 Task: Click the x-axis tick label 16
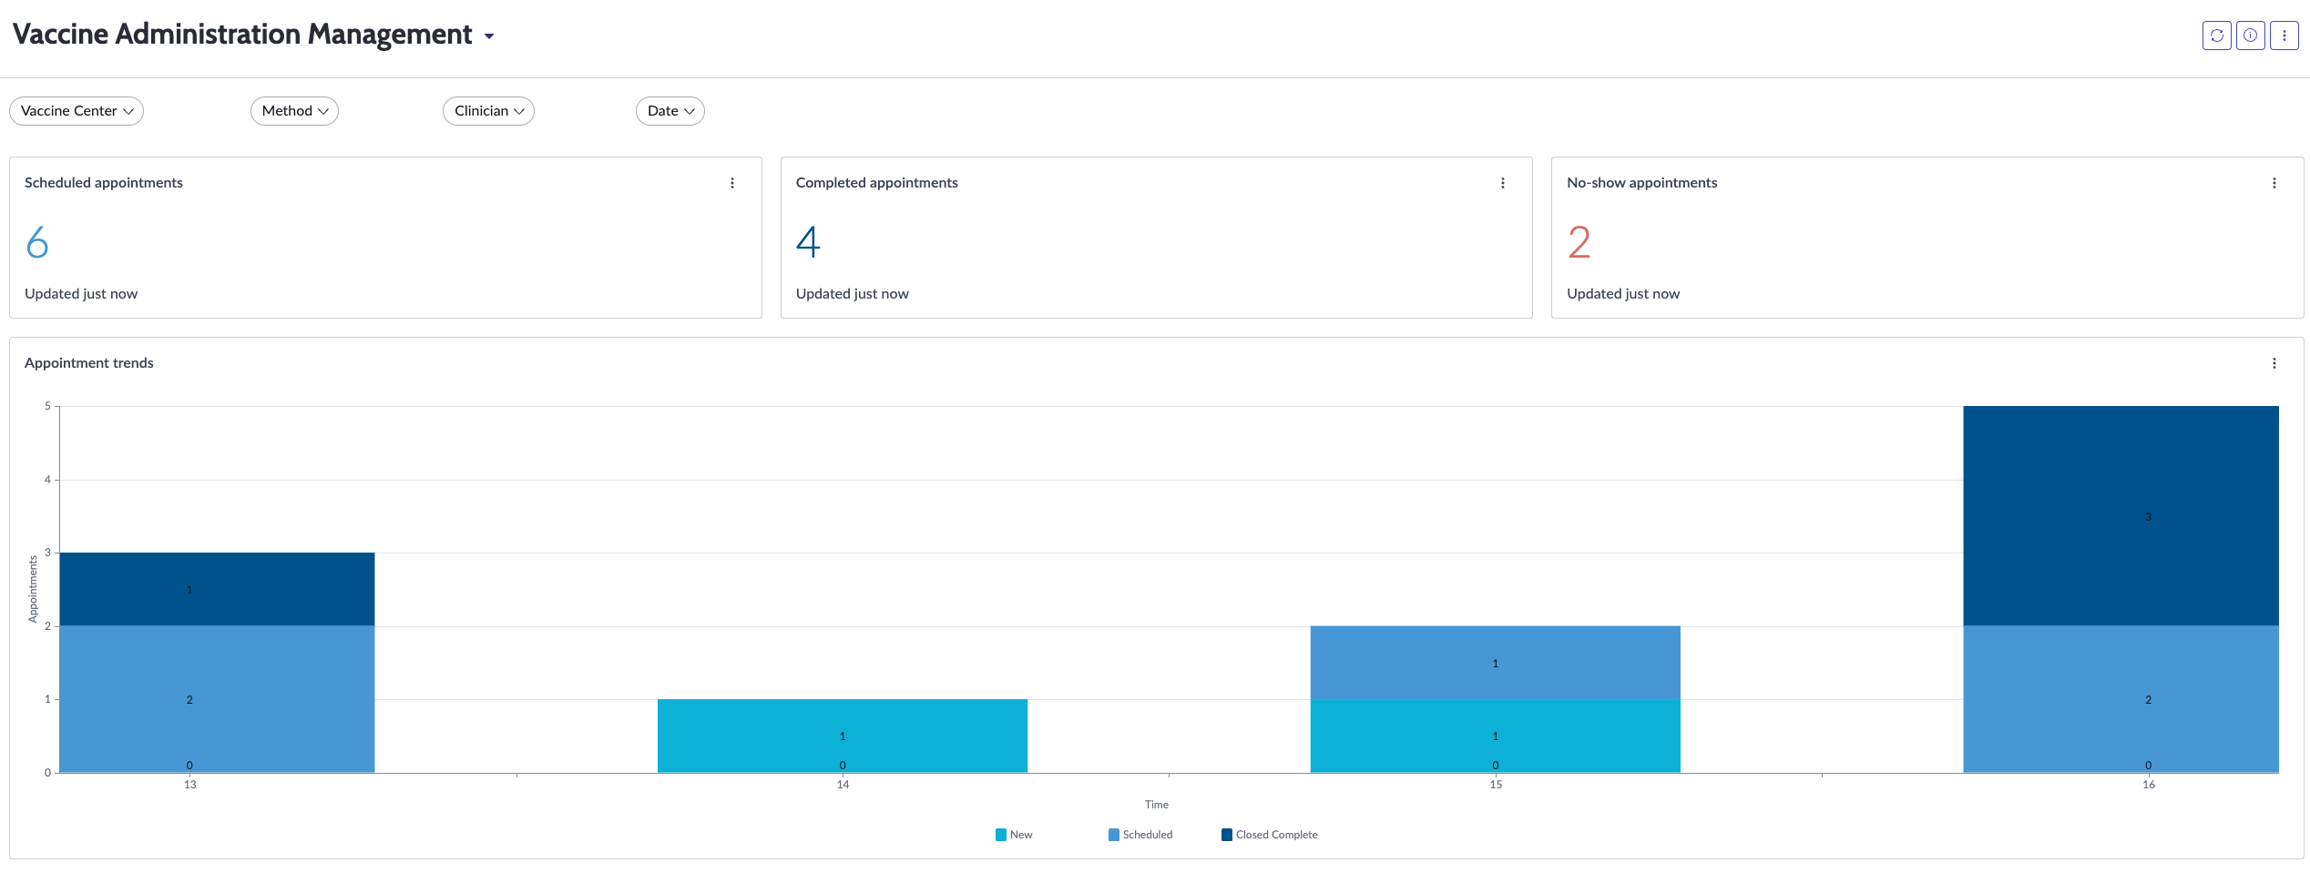(x=2149, y=785)
